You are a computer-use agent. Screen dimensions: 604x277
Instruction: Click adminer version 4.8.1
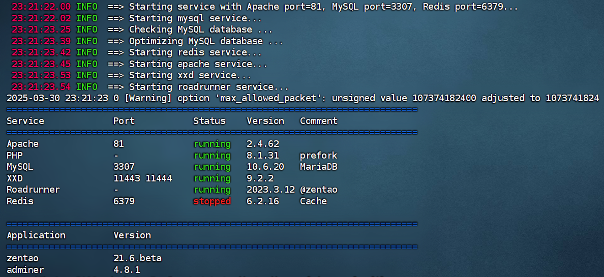tap(127, 270)
